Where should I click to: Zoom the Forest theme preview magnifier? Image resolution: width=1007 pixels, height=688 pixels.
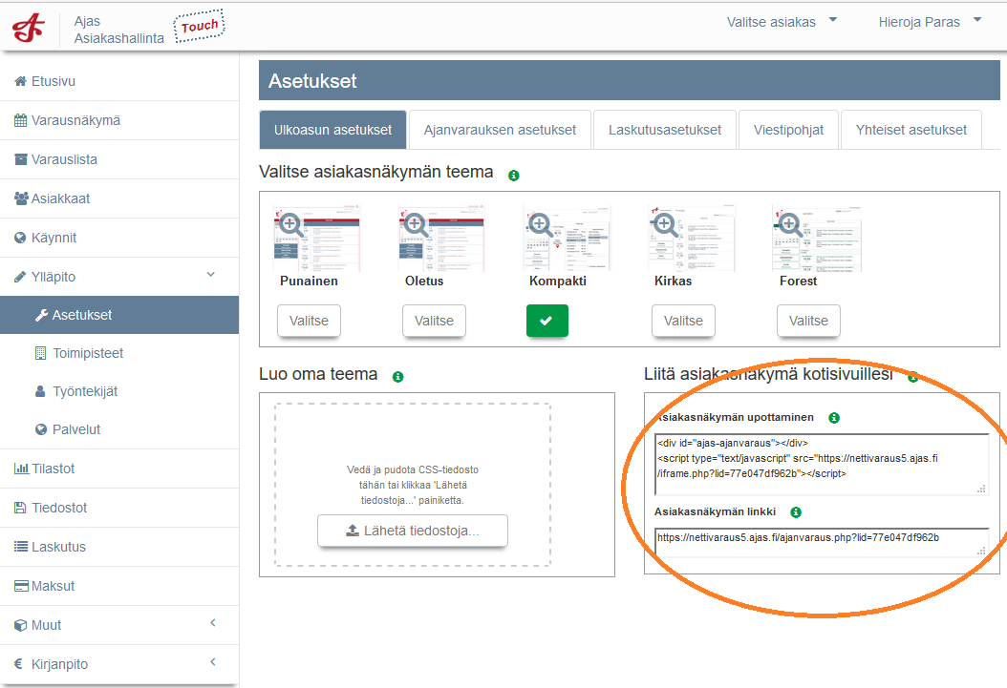789,225
